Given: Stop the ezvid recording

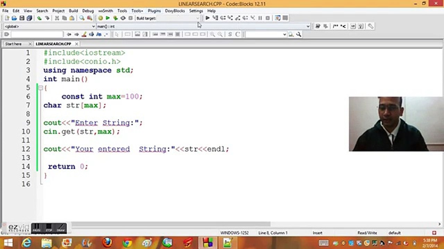Looking at the screenshot, I should pyautogui.click(x=49, y=228).
